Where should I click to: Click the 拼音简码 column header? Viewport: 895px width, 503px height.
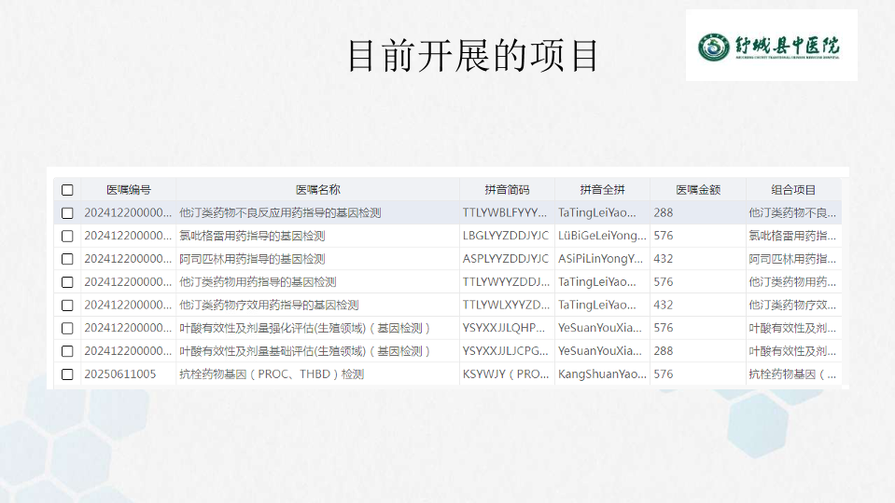(507, 190)
